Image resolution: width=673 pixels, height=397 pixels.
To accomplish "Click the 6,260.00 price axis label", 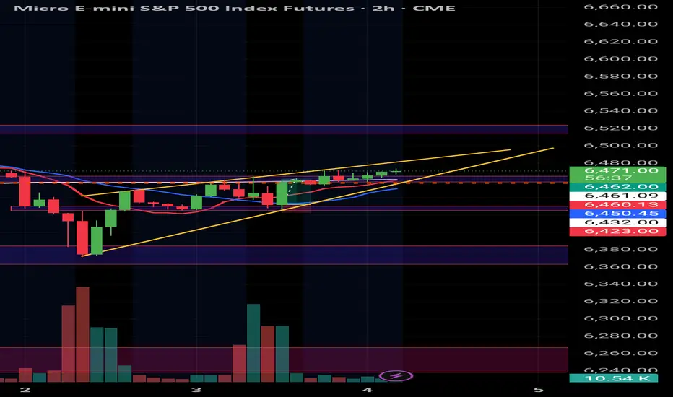I will tap(620, 353).
